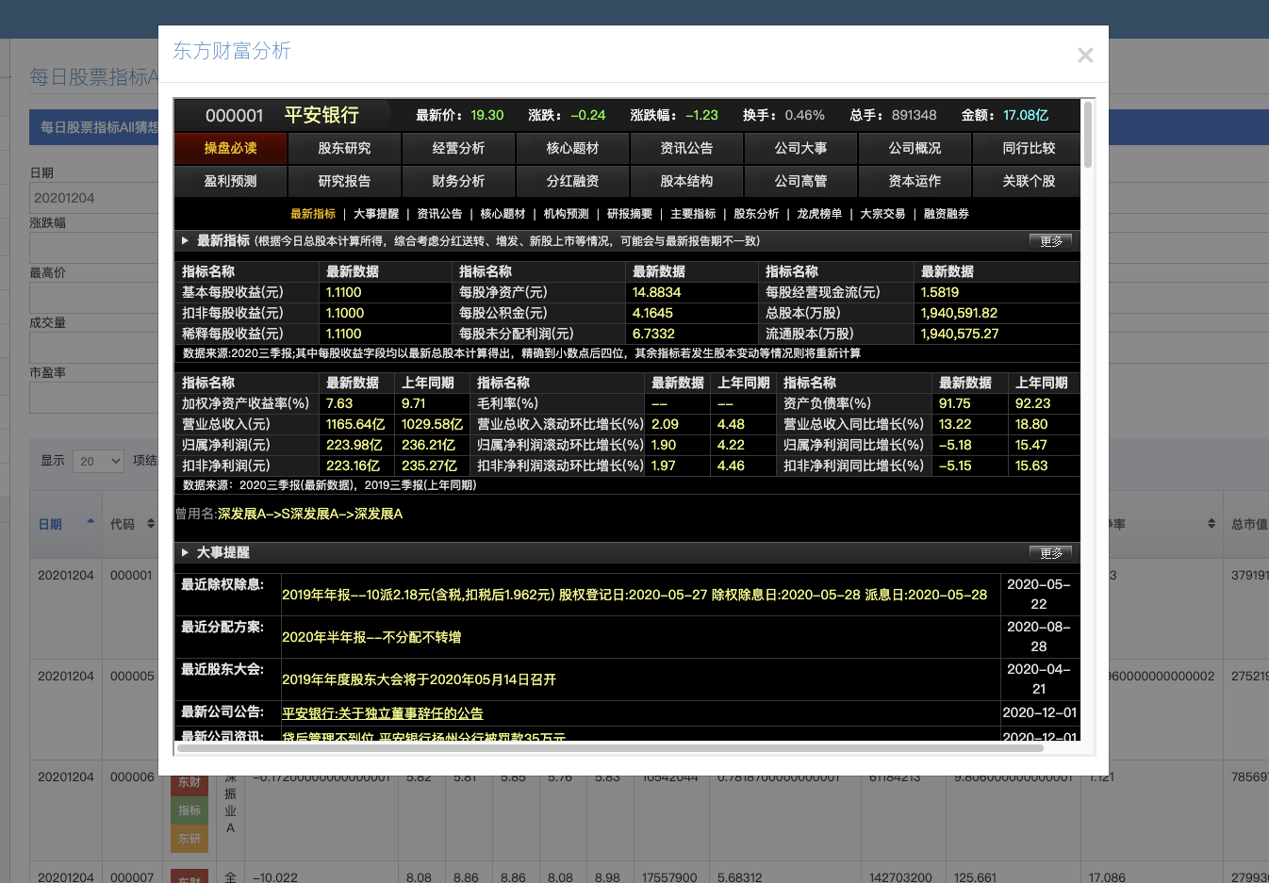
Task: Click 最近分配方案 text 2020年半年报--不分配不转增
Action: 371,637
